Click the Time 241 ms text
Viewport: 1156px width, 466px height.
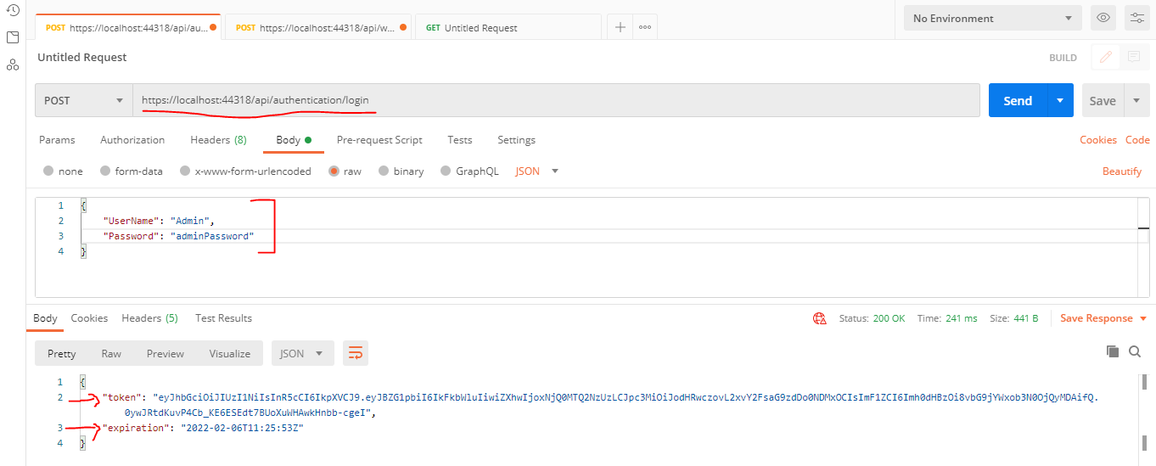click(x=947, y=318)
